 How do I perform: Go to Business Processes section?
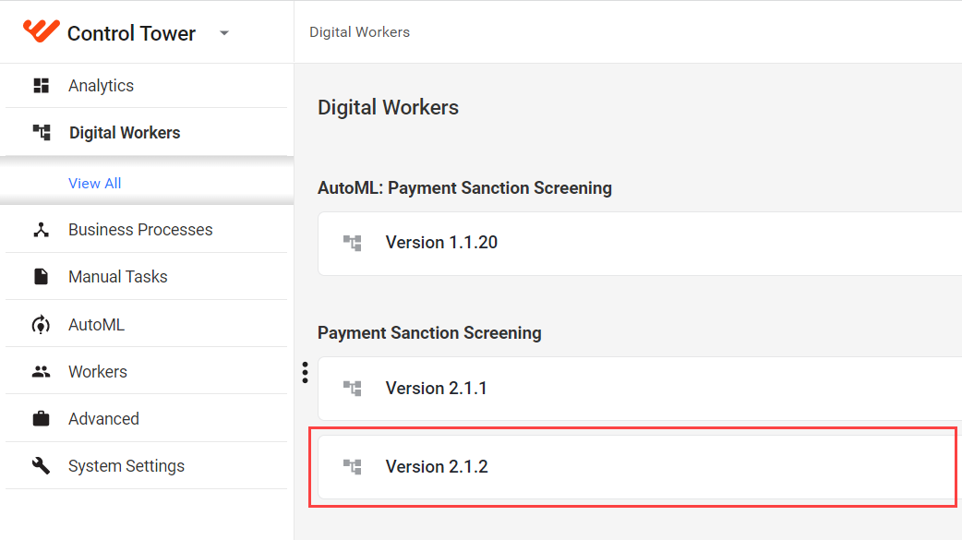pos(147,230)
